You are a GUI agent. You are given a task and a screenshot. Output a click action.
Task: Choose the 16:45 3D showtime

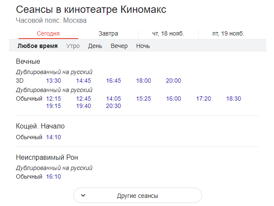(x=114, y=81)
